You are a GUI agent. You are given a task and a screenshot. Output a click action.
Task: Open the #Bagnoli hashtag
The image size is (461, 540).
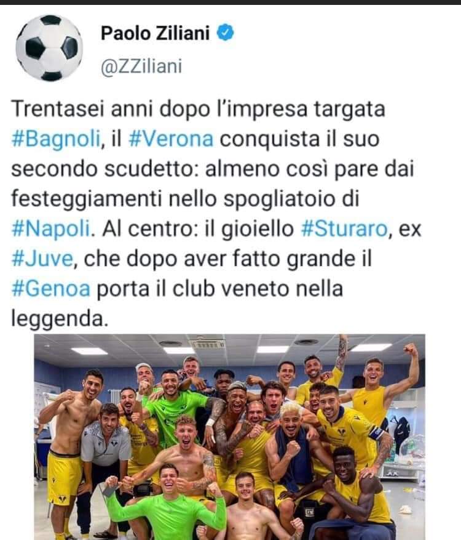pos(57,140)
